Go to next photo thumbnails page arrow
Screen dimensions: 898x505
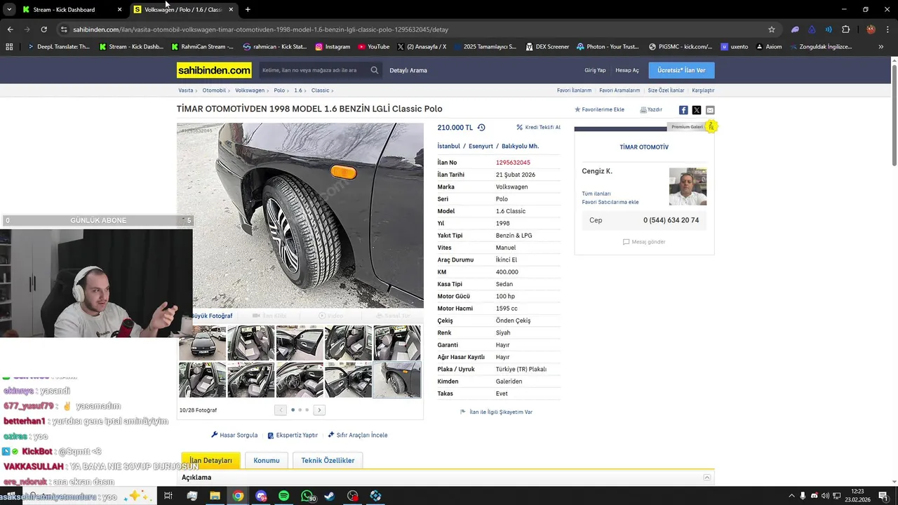[319, 410]
